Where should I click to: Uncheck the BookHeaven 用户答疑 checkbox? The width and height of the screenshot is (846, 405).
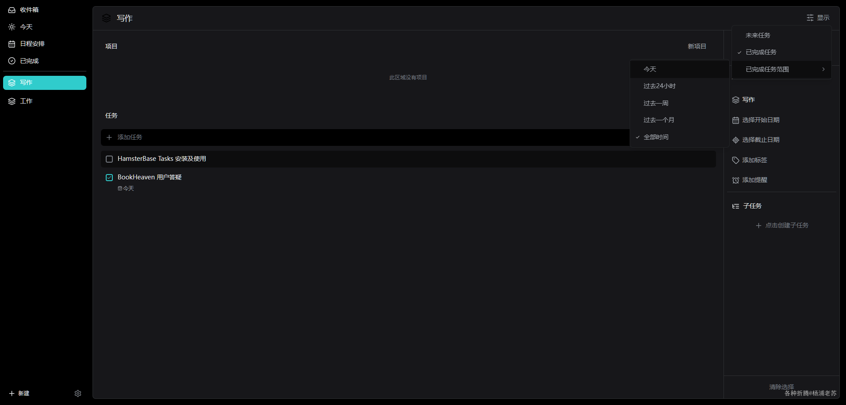pyautogui.click(x=109, y=178)
